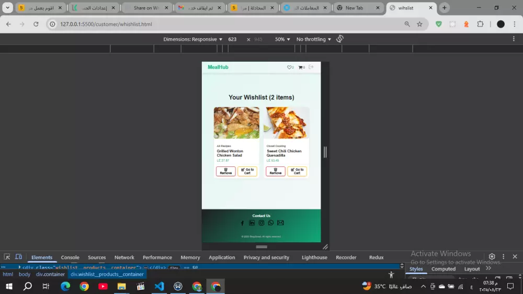
Task: Open the Application tab
Action: [x=222, y=257]
